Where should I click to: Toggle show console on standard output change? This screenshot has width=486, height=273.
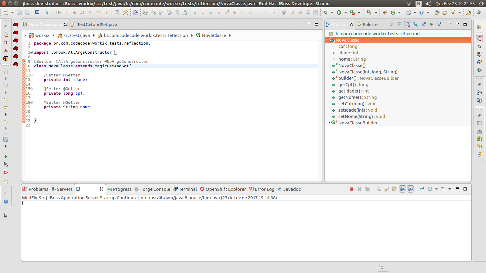pos(402,189)
